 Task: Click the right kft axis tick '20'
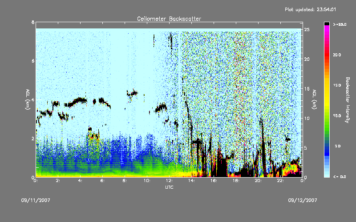pyautogui.click(x=307, y=59)
